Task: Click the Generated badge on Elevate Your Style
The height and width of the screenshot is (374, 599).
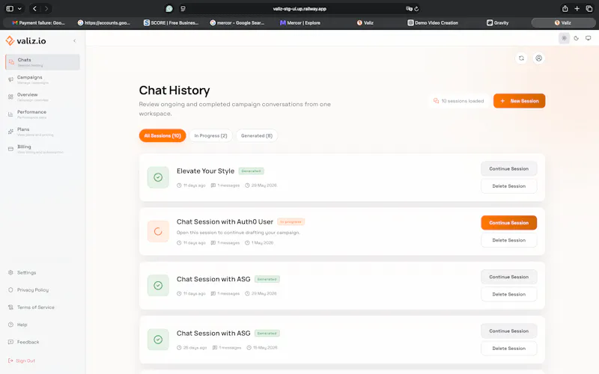Action: pyautogui.click(x=251, y=171)
